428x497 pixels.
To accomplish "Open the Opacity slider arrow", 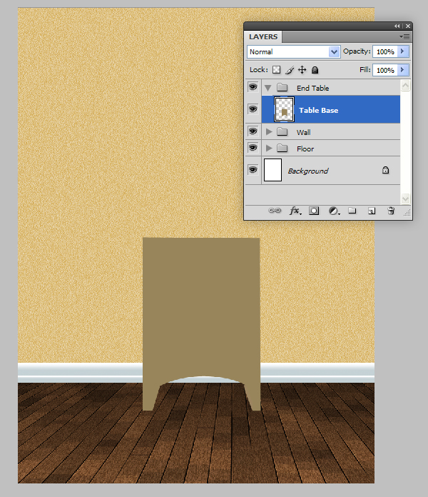I will [x=404, y=52].
